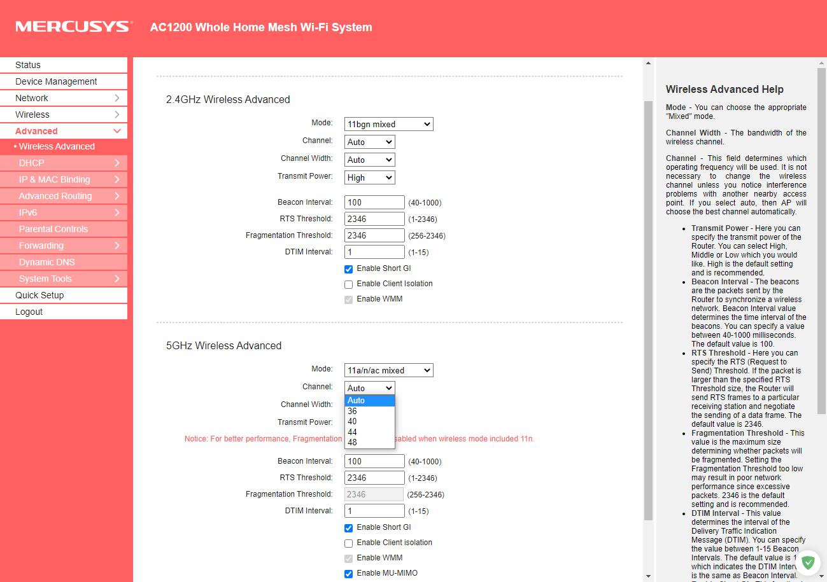Open Parental Controls page
Viewport: 827px width, 582px height.
[53, 229]
